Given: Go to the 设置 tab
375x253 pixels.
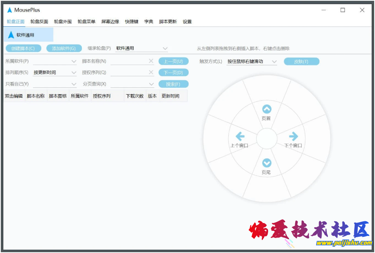Looking at the screenshot, I should [x=187, y=22].
